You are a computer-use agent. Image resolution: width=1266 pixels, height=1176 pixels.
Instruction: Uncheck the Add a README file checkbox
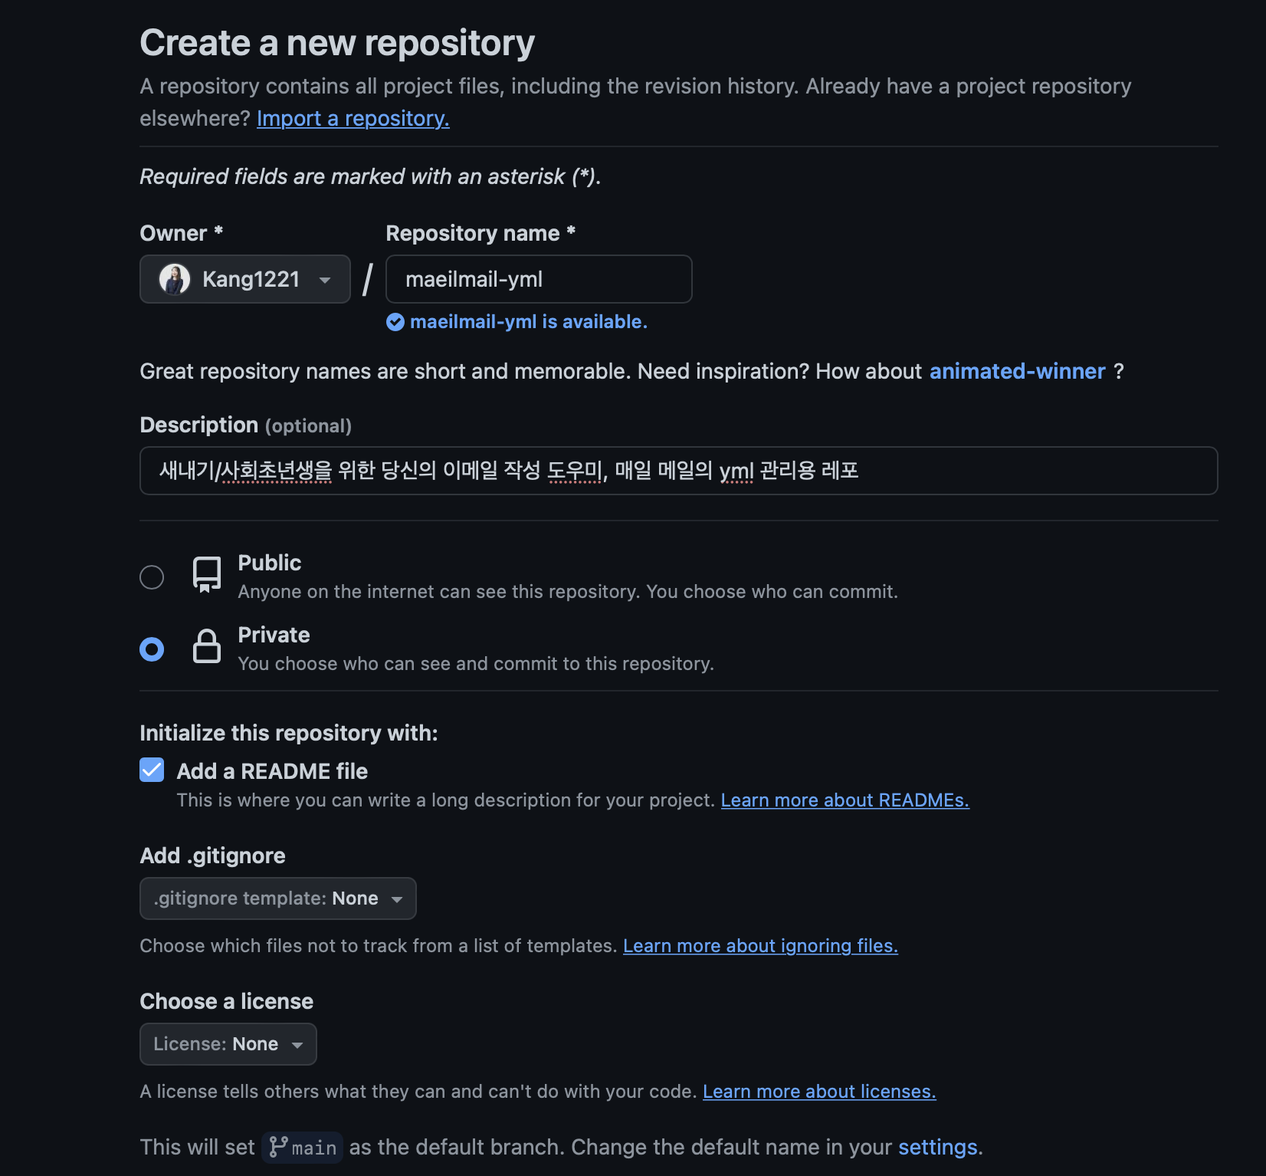(152, 770)
